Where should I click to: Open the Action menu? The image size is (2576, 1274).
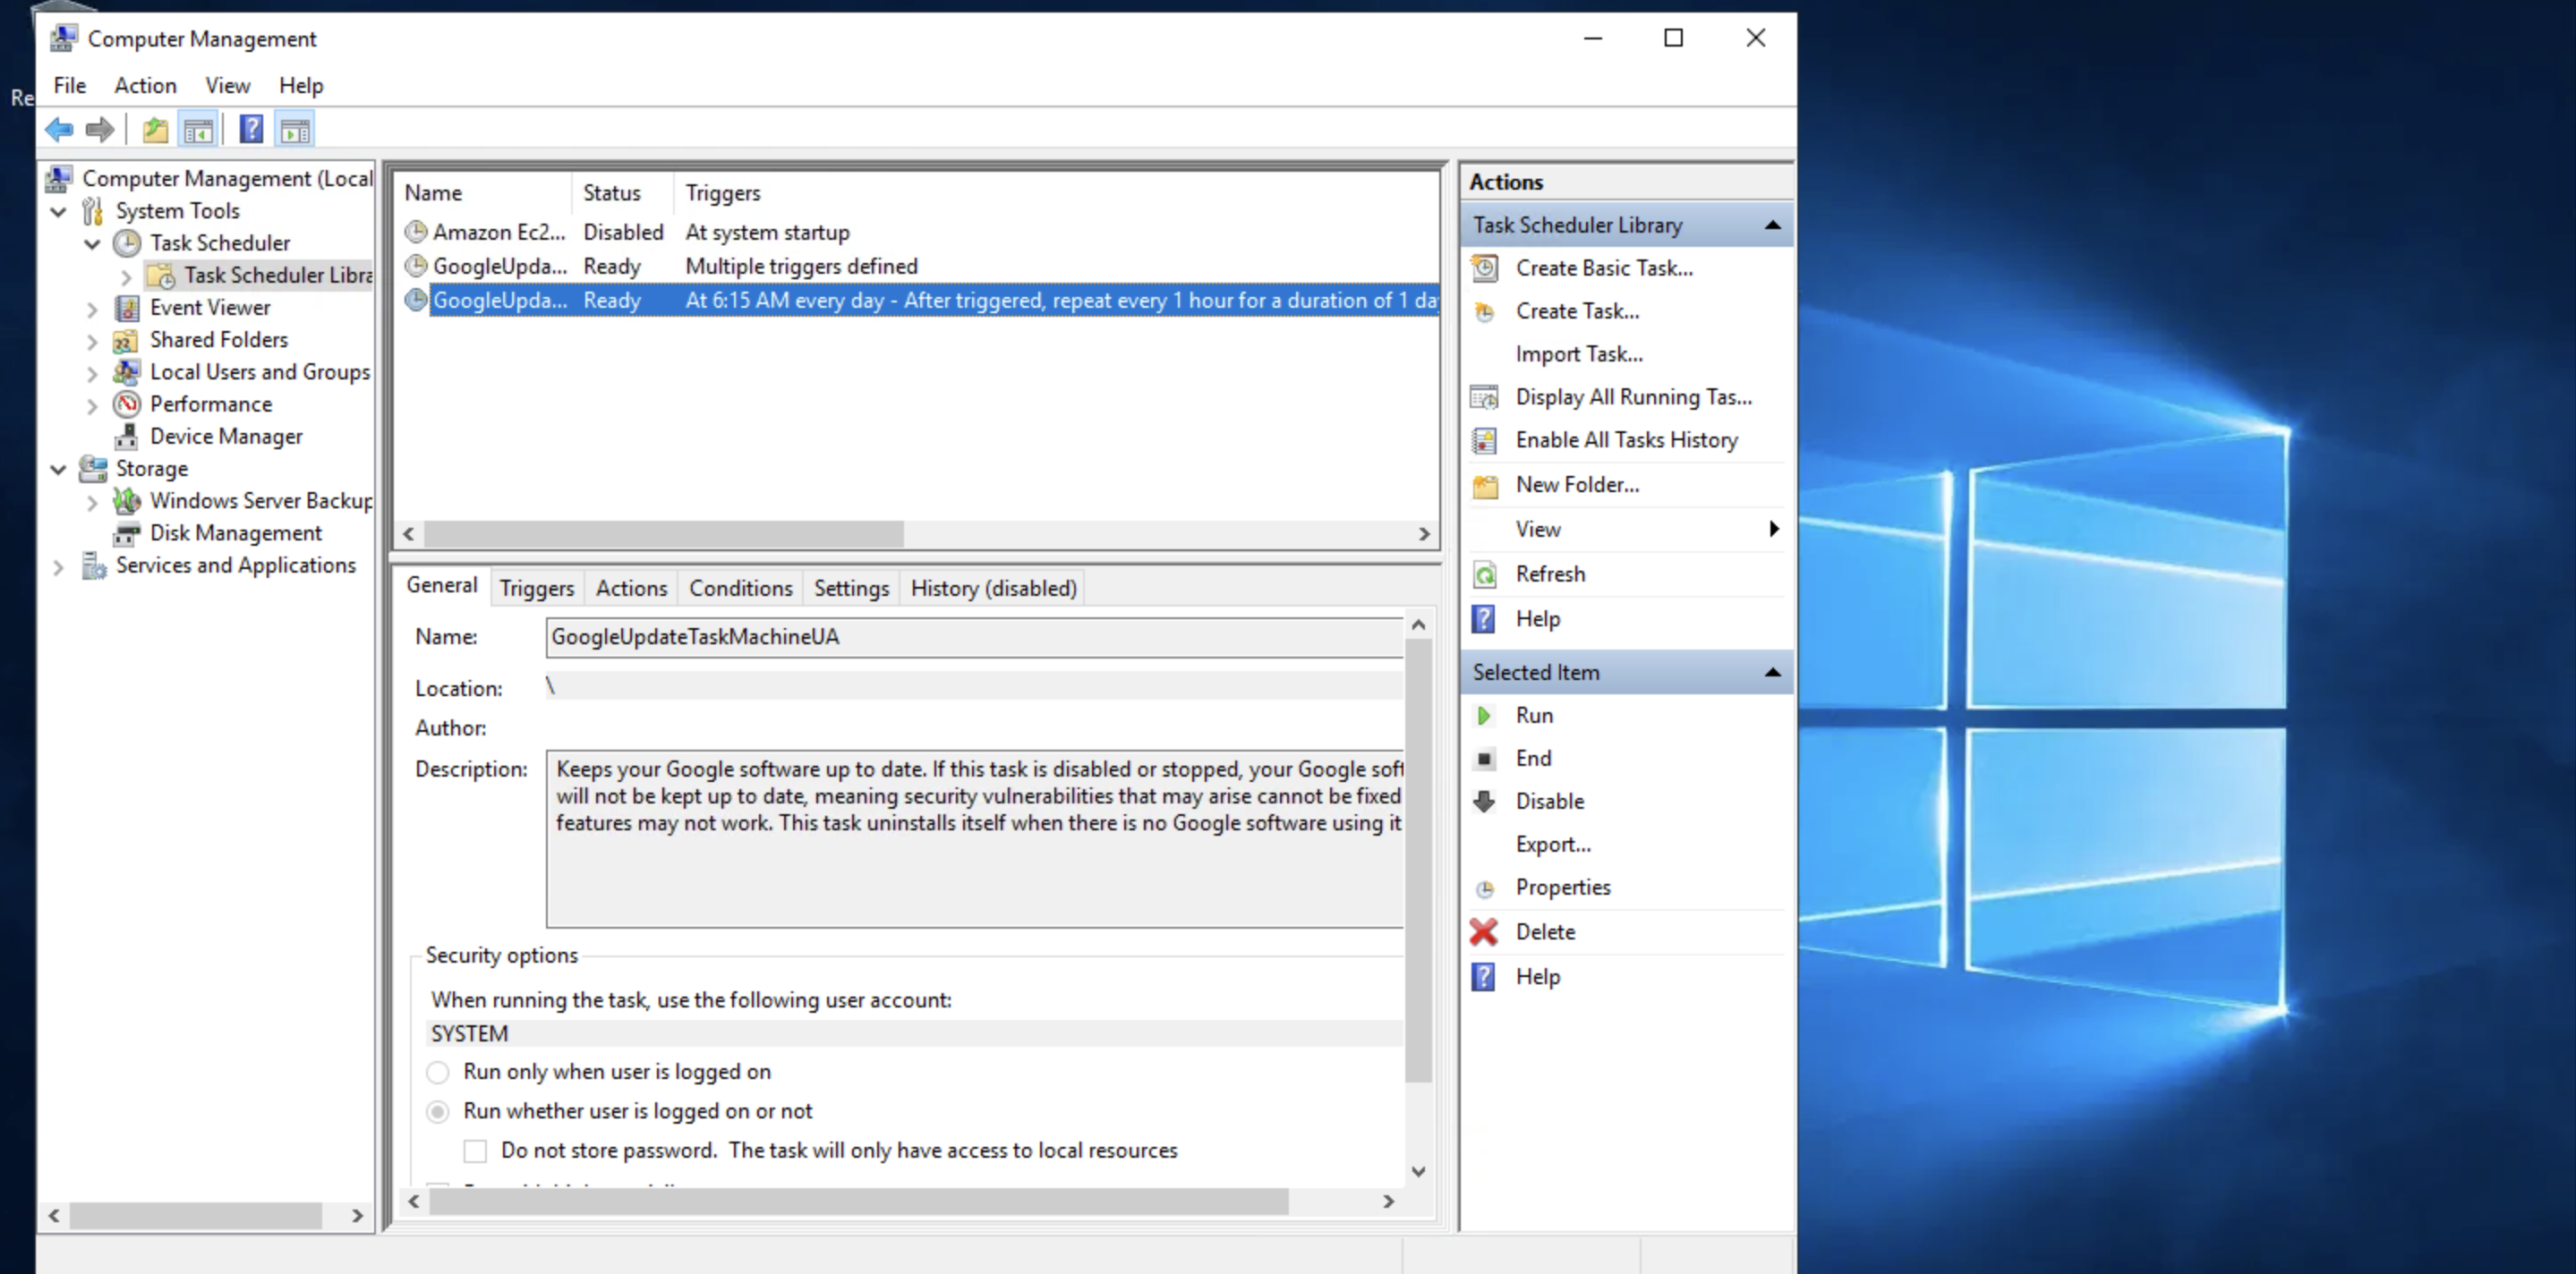145,86
